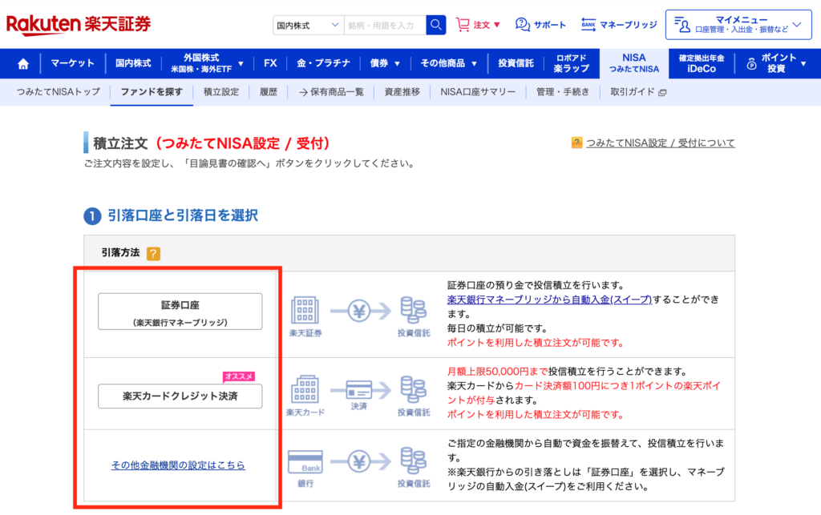Expand the マイメニュー dropdown chevron
The width and height of the screenshot is (821, 515).
(797, 25)
